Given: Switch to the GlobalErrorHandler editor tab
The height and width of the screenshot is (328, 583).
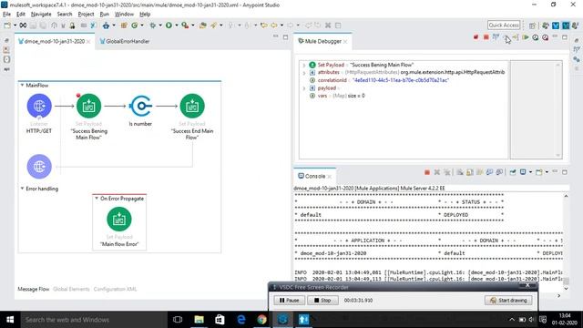Looking at the screenshot, I should pos(125,41).
